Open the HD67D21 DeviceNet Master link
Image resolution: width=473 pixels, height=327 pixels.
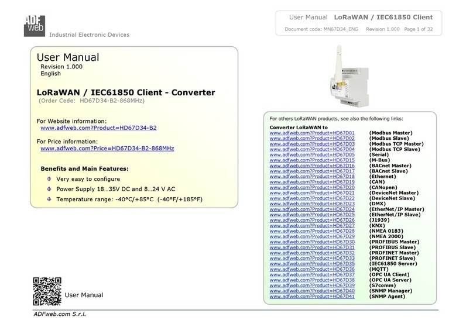click(x=312, y=193)
